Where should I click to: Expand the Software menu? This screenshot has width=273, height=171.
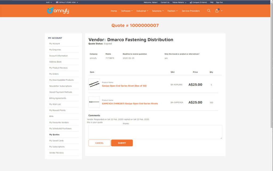coord(127,11)
